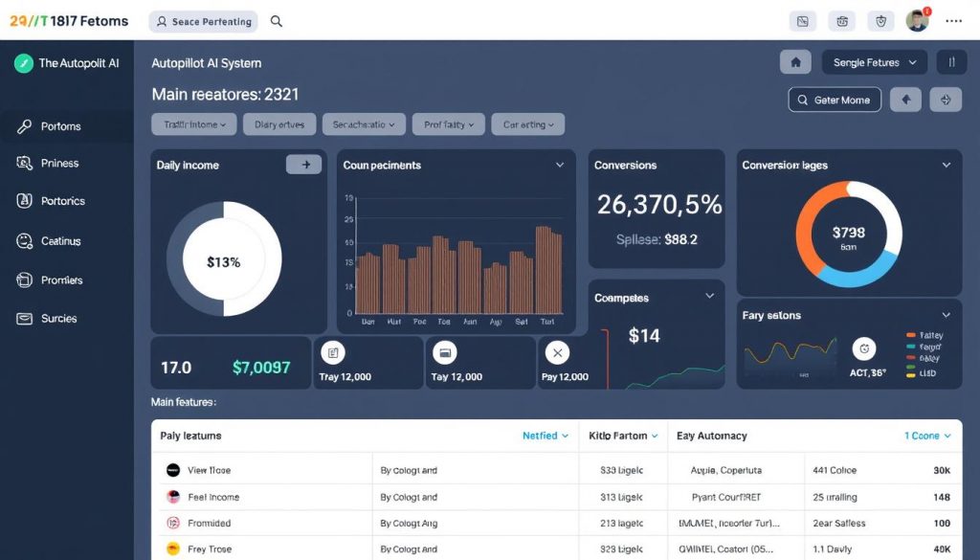Click the Diary ertves filter button

pos(279,124)
